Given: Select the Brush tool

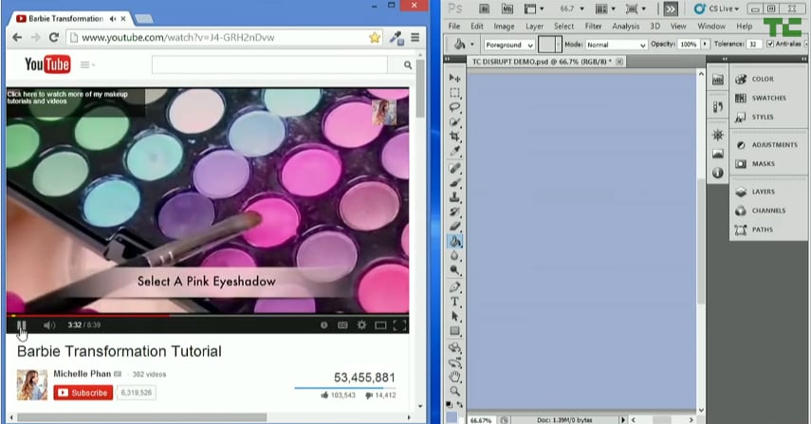Looking at the screenshot, I should tap(454, 182).
